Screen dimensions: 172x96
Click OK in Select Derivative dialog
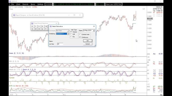pyautogui.click(x=88, y=41)
